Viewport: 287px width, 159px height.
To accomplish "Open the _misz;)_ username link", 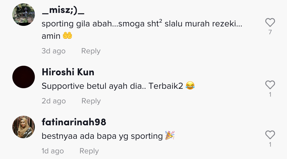I will [x=63, y=10].
